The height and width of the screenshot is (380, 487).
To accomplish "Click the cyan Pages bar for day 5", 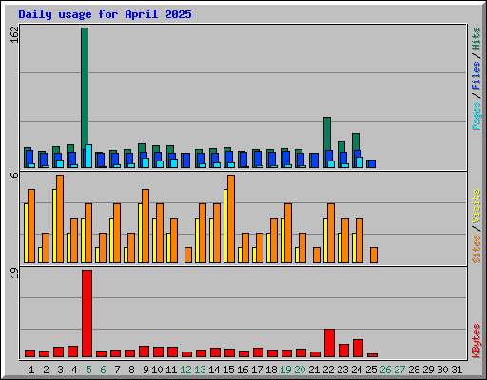I will [88, 156].
